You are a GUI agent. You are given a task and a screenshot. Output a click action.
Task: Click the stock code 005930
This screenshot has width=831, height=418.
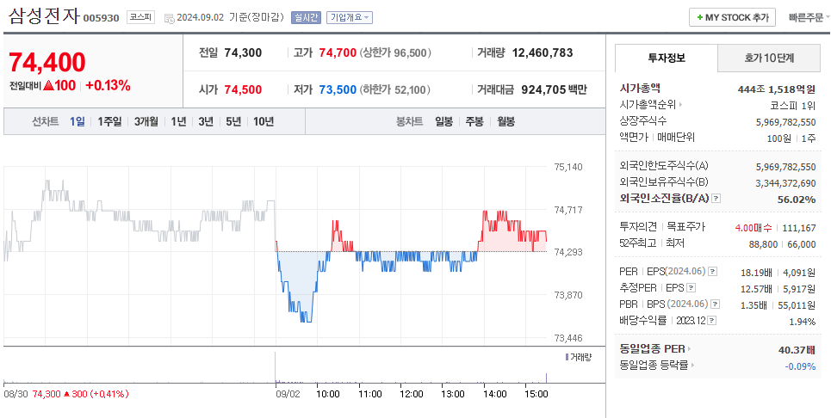click(102, 19)
